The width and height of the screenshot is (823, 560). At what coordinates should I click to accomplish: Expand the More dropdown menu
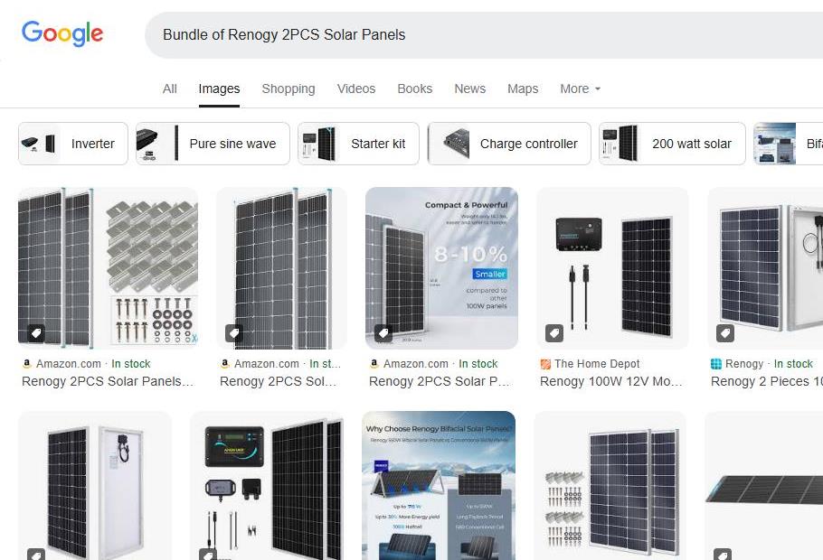tap(580, 89)
